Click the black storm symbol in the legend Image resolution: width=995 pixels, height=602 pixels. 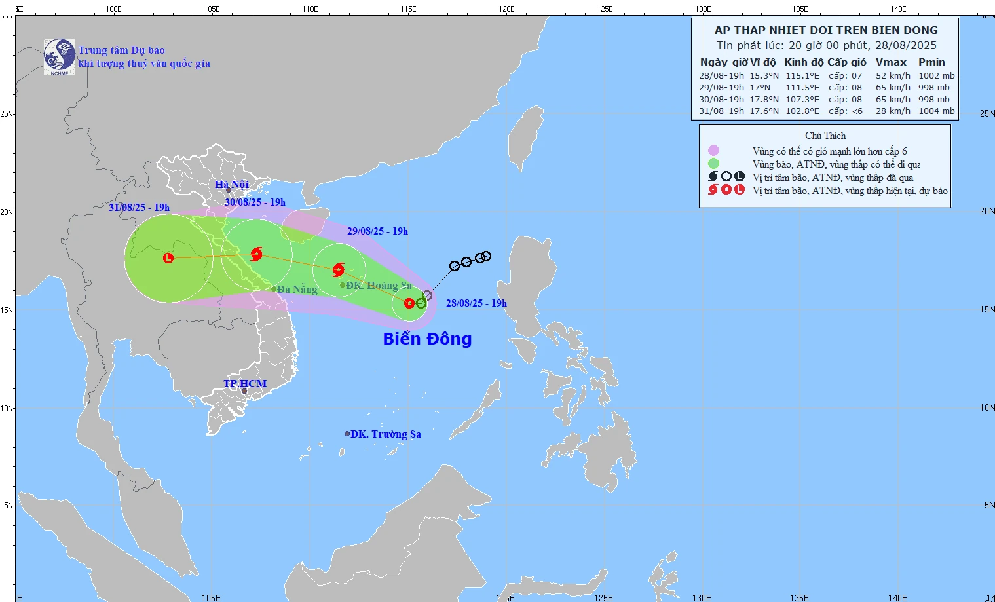pyautogui.click(x=713, y=177)
